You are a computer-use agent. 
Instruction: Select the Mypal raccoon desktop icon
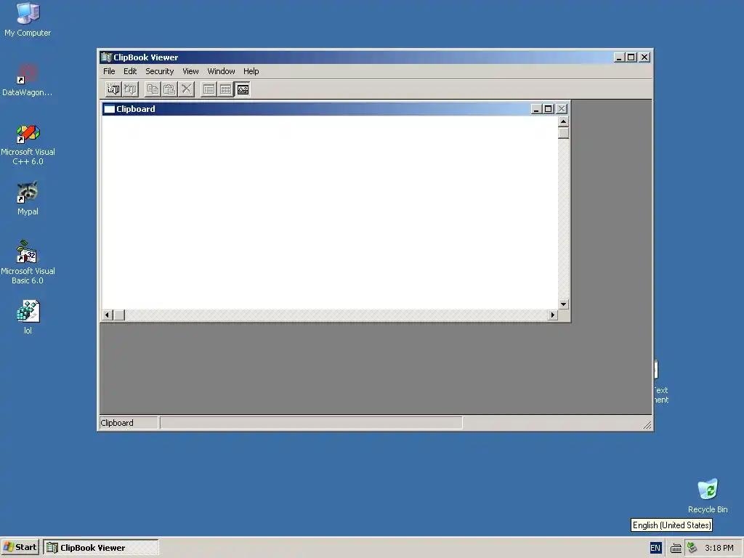[x=28, y=198]
